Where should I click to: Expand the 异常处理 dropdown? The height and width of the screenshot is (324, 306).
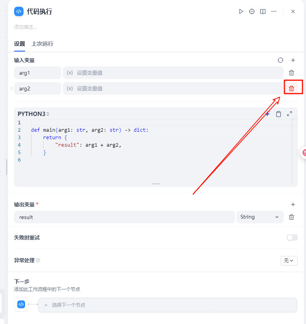pyautogui.click(x=289, y=260)
